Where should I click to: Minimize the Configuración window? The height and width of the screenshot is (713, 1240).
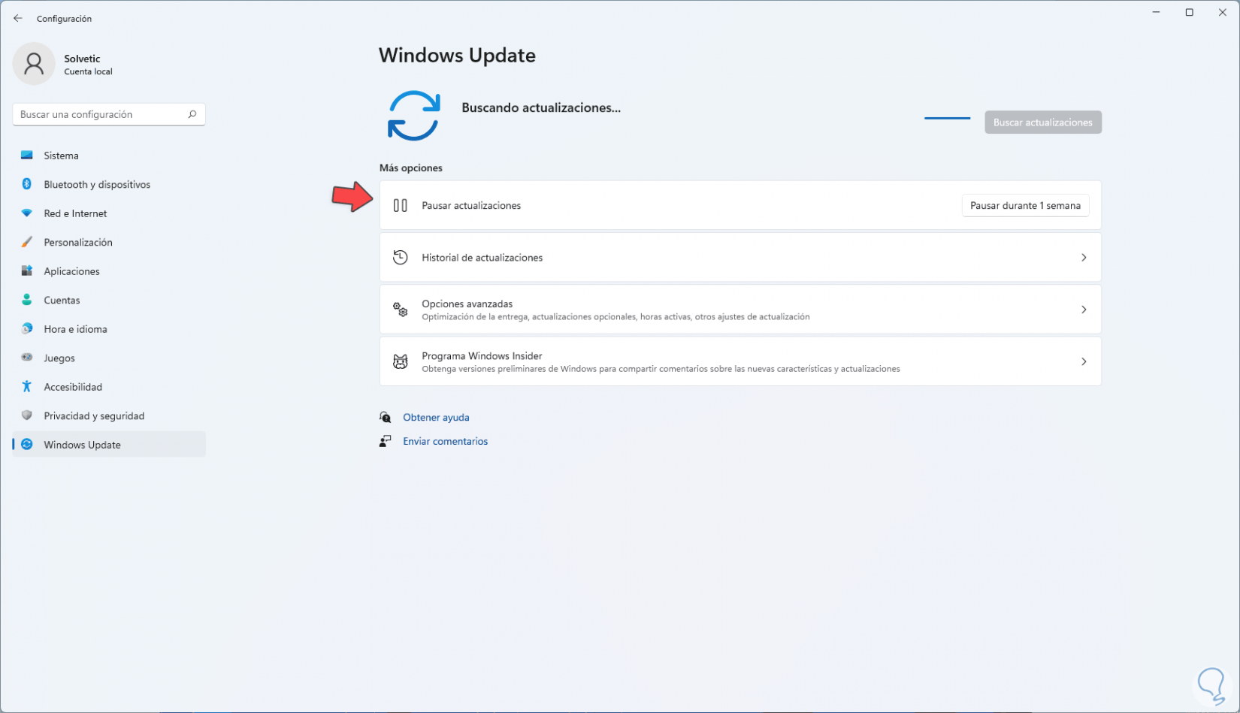click(1156, 12)
